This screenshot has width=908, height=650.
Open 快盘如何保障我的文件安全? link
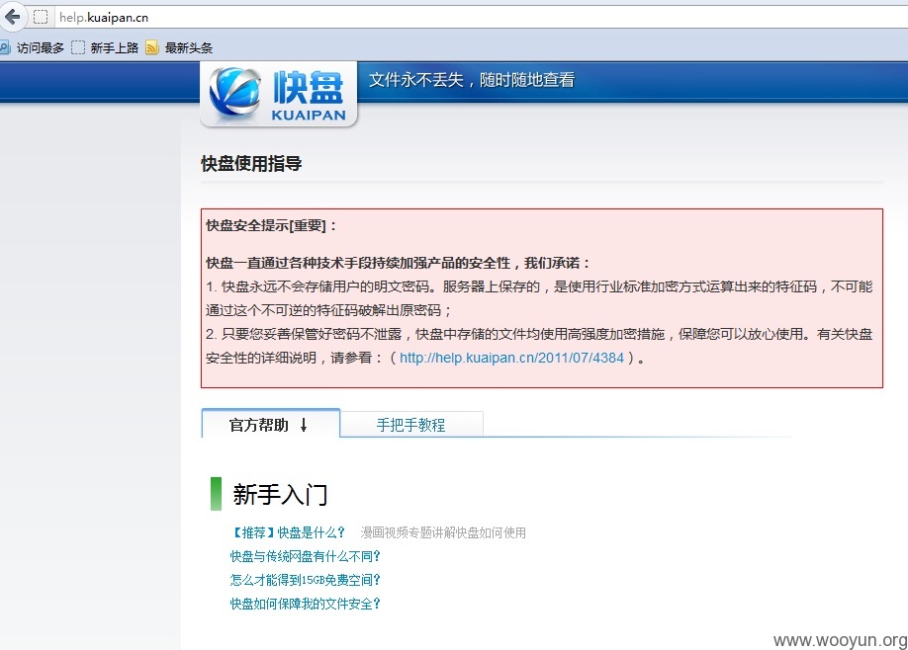(x=306, y=604)
